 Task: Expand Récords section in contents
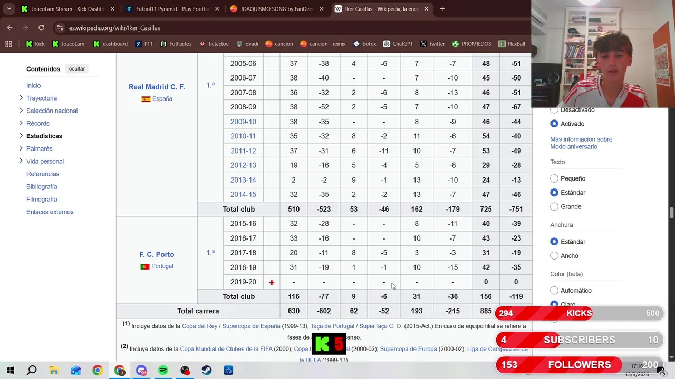click(21, 123)
